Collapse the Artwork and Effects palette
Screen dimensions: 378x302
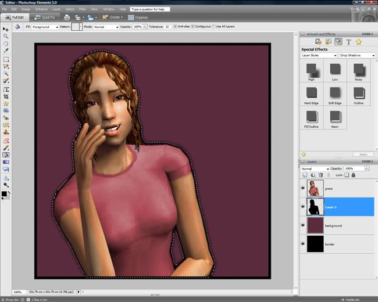coord(303,34)
